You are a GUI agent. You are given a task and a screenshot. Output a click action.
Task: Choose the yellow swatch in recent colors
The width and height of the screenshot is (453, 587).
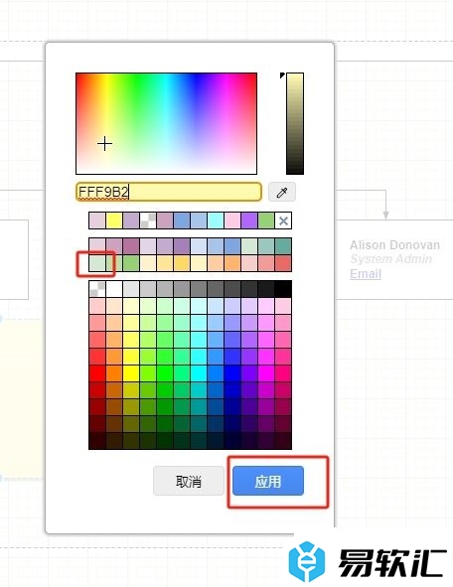(x=114, y=220)
